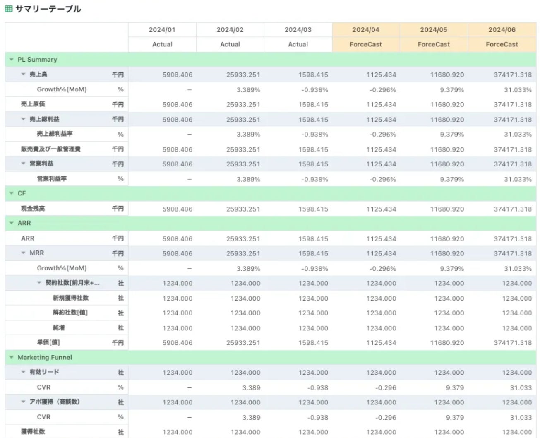Collapse the 有効リード row
The height and width of the screenshot is (438, 540).
(x=24, y=372)
